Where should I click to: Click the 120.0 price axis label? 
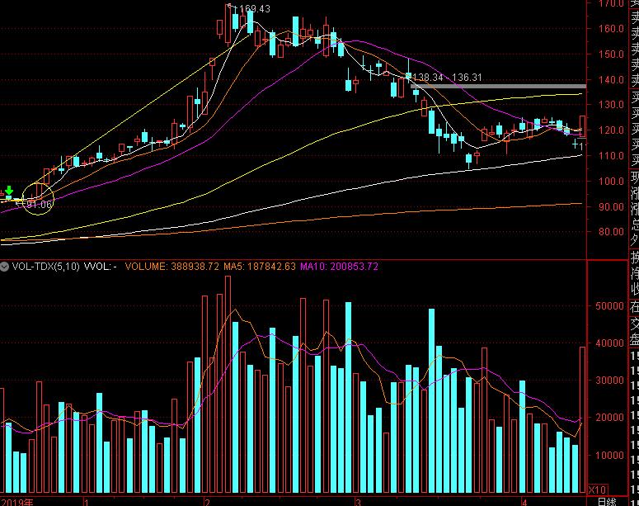pos(611,130)
